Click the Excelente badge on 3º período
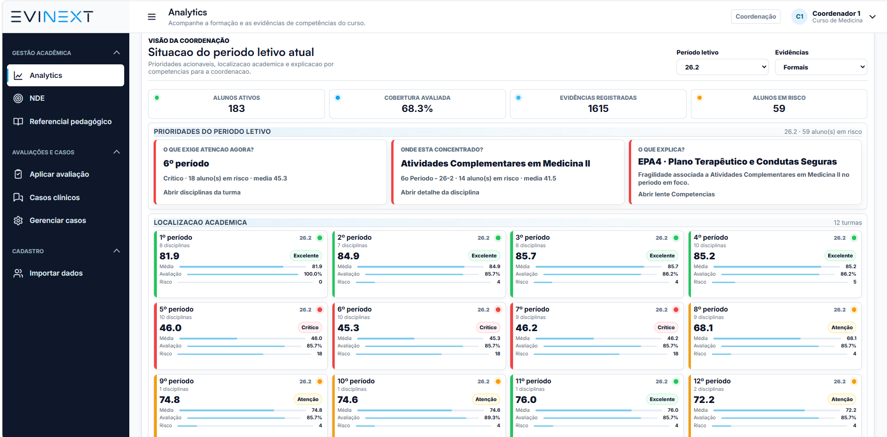Image resolution: width=887 pixels, height=437 pixels. [662, 256]
